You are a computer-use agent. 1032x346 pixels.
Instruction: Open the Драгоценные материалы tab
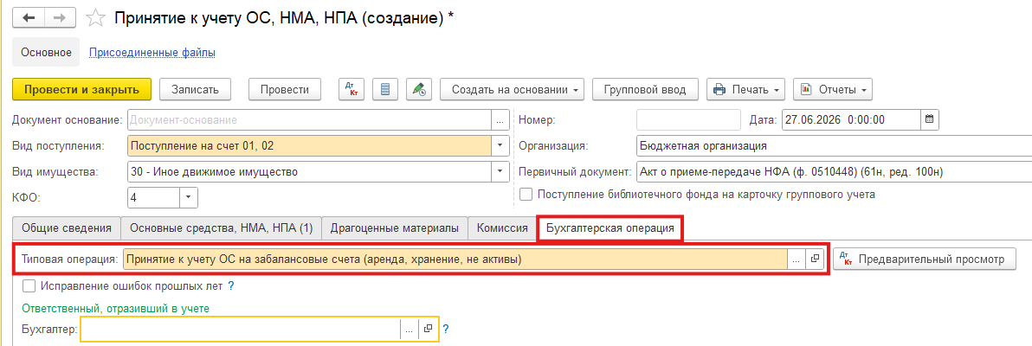[x=394, y=228]
